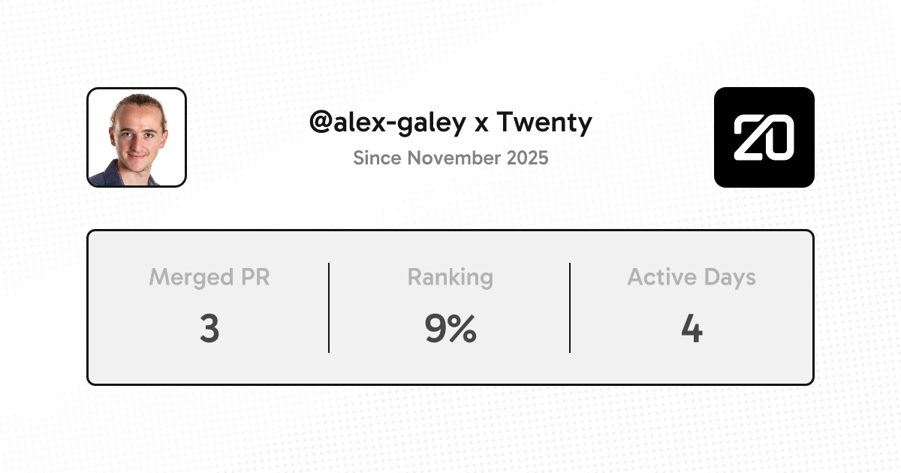Viewport: 901px width, 473px height.
Task: Click divider between Ranking and Active Days
Action: coord(570,307)
